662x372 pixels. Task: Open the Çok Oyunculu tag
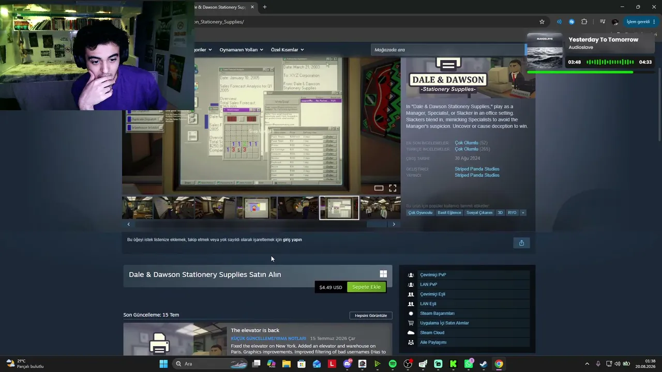[420, 212]
